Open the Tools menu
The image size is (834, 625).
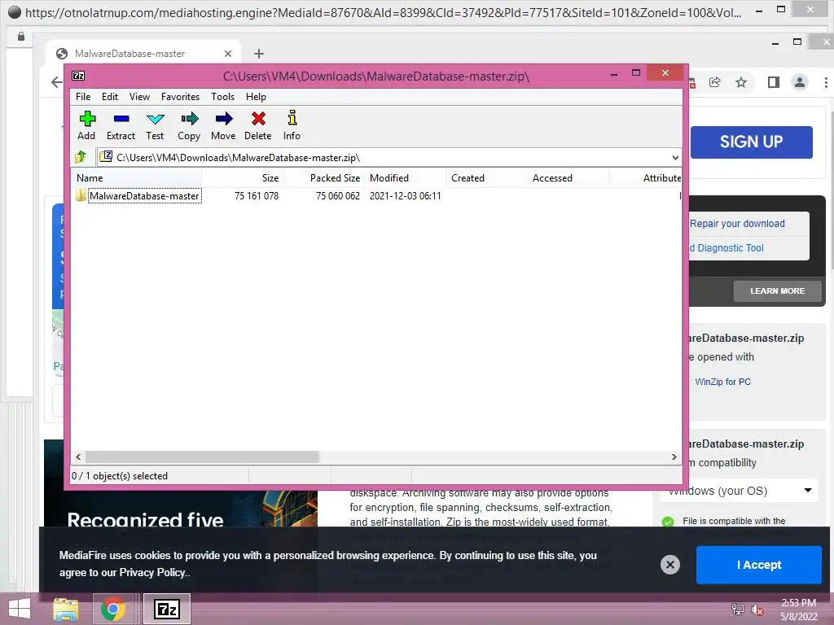click(223, 97)
